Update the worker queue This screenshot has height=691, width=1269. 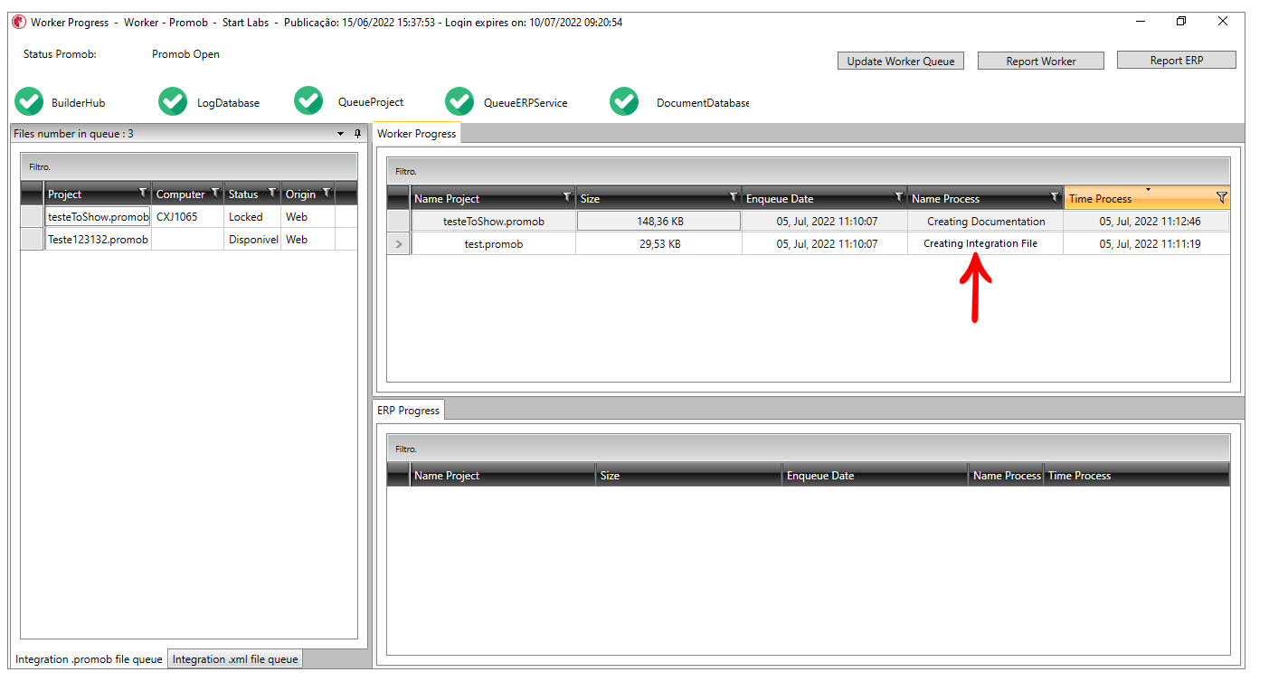point(901,61)
